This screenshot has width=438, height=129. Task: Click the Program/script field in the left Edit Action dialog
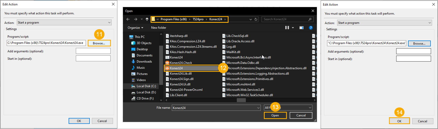point(46,43)
